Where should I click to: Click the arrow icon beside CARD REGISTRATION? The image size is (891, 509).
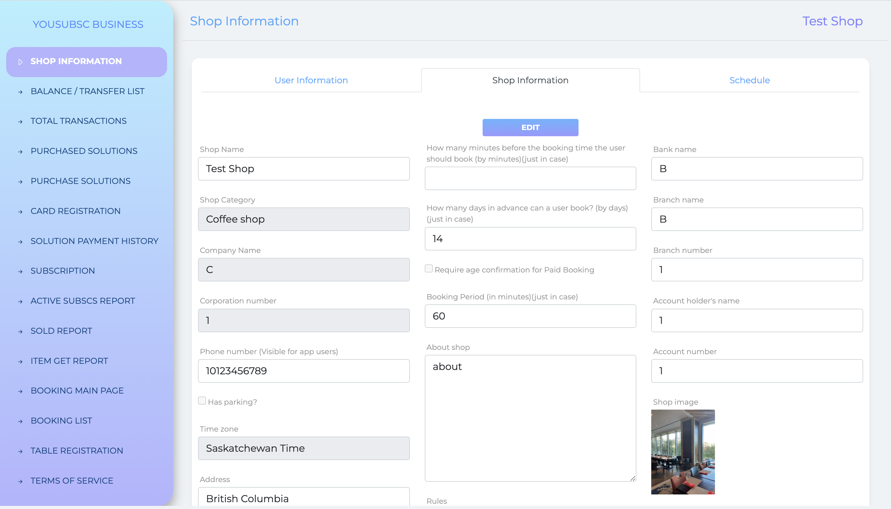point(21,212)
